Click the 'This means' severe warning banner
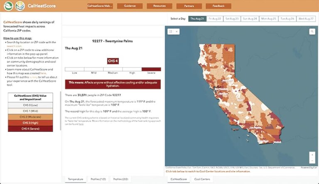This screenshot has height=184, width=319. [113, 84]
